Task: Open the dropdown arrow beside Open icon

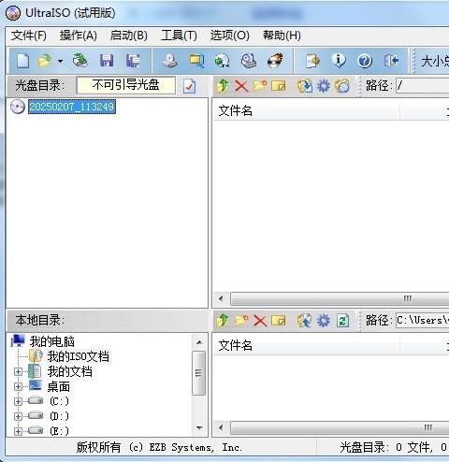Action: pyautogui.click(x=60, y=61)
